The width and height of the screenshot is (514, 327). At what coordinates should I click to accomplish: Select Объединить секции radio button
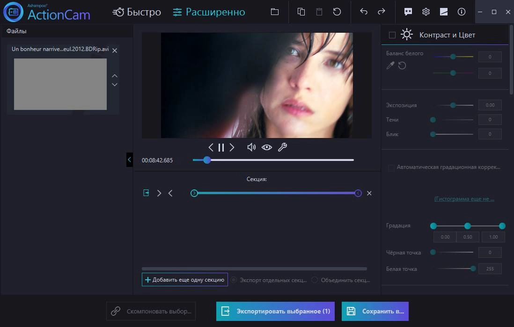(315, 280)
